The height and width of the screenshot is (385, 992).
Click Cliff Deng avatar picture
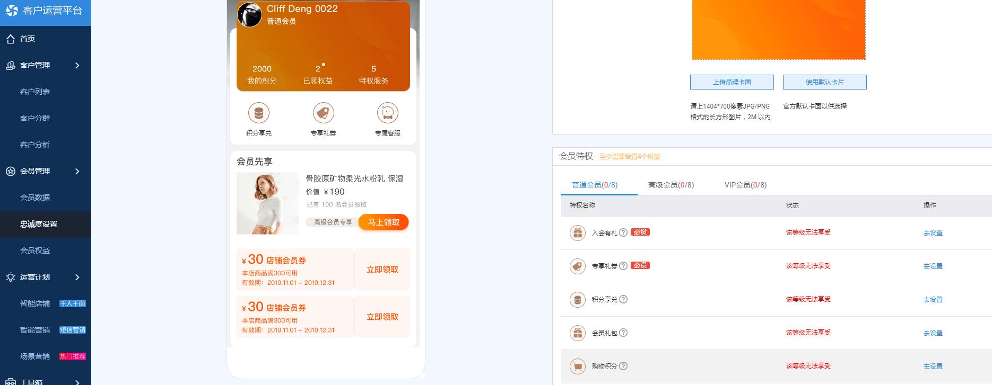(x=249, y=14)
